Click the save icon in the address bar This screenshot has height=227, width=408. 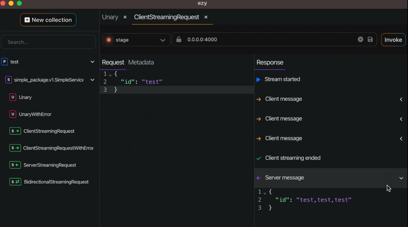click(x=370, y=39)
